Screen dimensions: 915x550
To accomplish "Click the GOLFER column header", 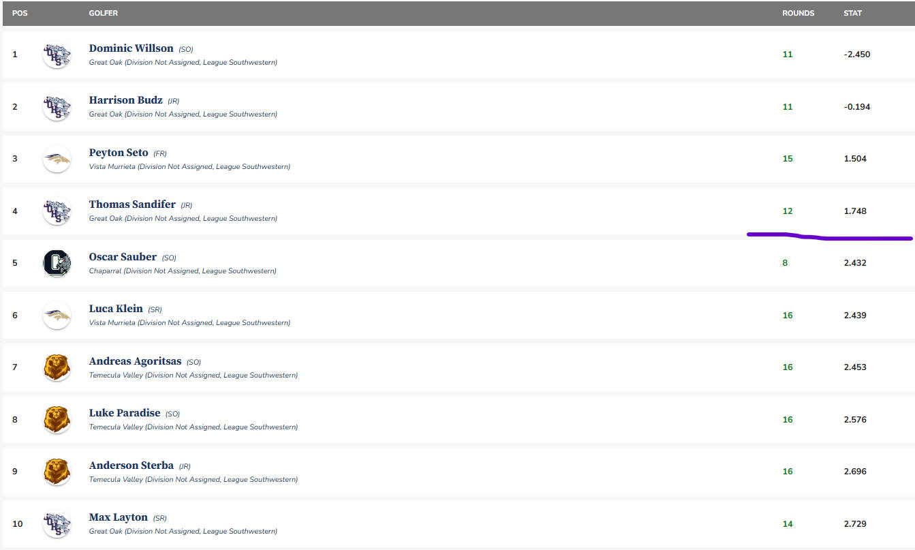I will click(103, 13).
